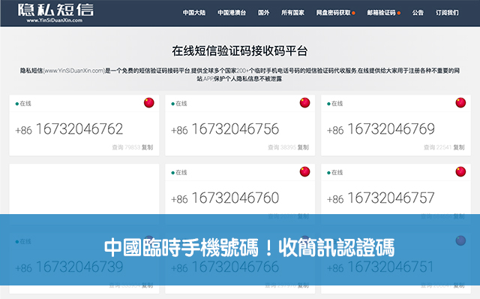
Task: Open the 所有国家 menu item
Action: (292, 13)
